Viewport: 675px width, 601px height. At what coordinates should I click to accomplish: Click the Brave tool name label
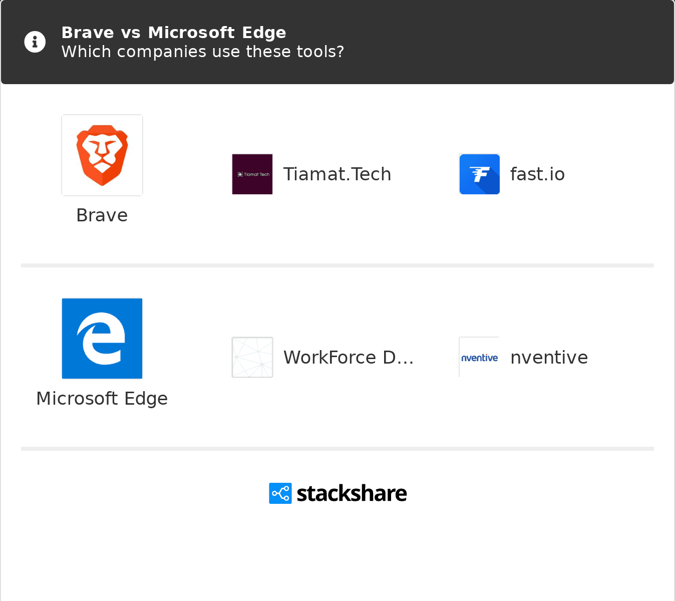coord(102,215)
